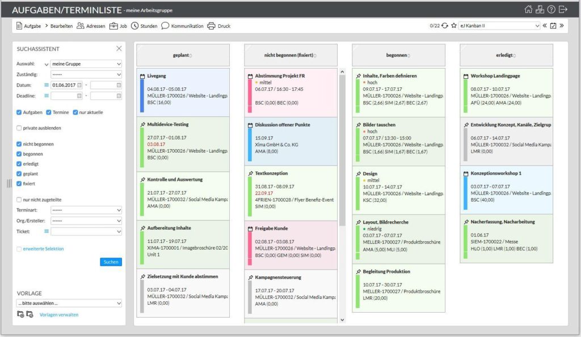The image size is (581, 337).
Task: Click the favorite star icon
Action: tap(453, 26)
